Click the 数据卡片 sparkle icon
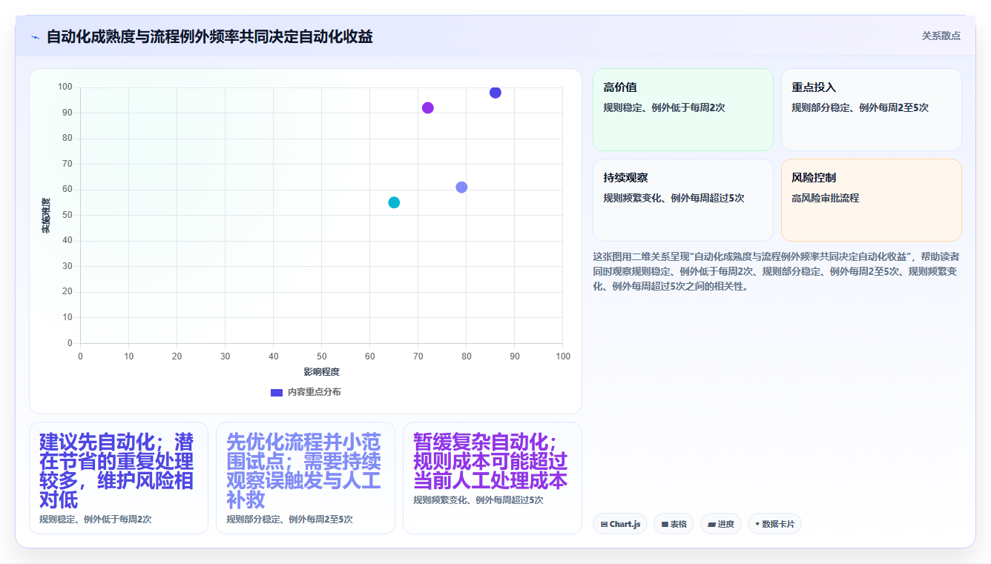The image size is (991, 564). (x=757, y=524)
